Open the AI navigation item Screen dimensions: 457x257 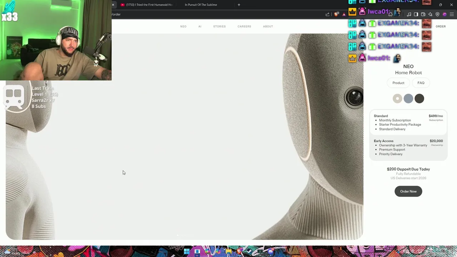(200, 26)
